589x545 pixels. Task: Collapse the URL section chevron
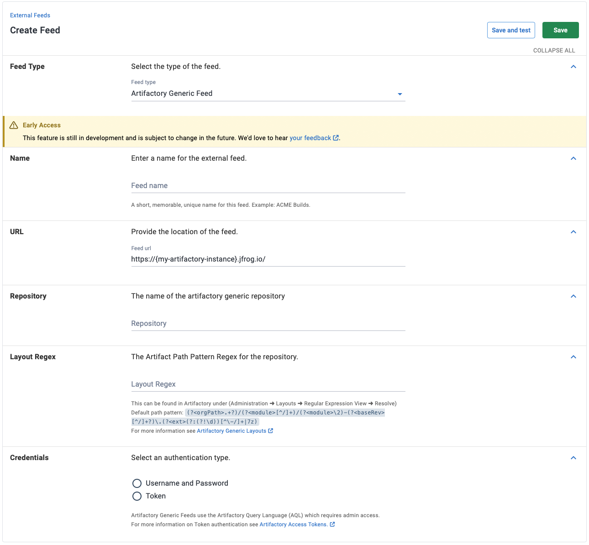click(x=573, y=232)
